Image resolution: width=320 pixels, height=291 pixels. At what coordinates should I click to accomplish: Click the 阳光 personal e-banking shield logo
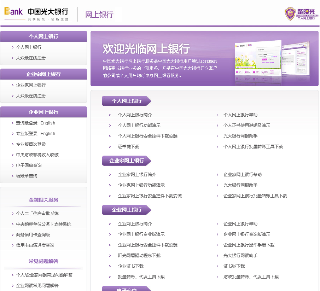301,14
